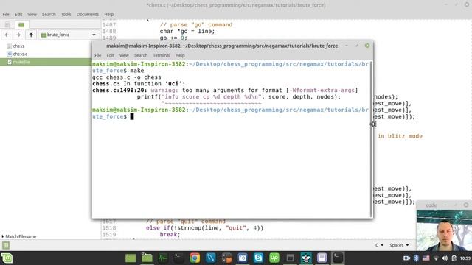472x265 pixels.
Task: Open the power tray icon
Action: tap(454, 258)
